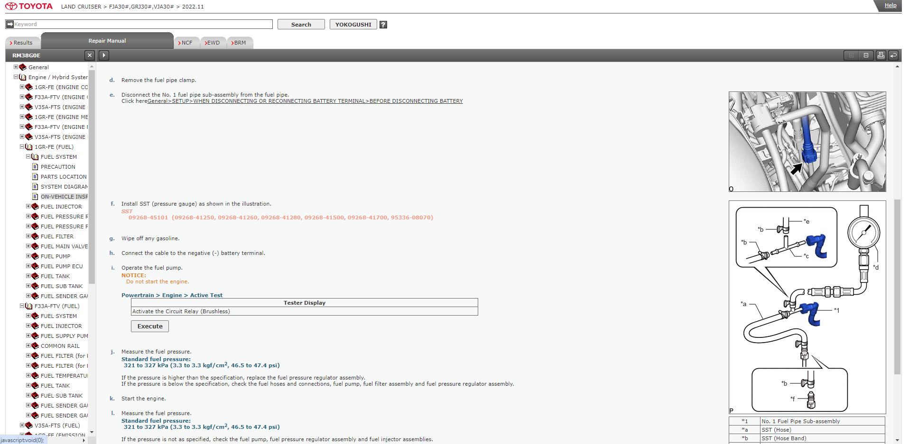
Task: Open the question mark help icon beside YOKOGUSHI
Action: 383,25
